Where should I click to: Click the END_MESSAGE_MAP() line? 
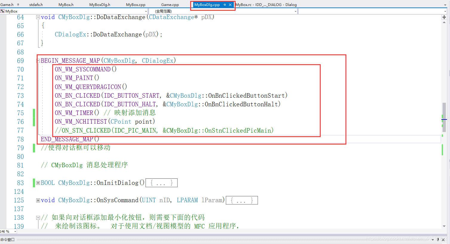tap(70, 139)
